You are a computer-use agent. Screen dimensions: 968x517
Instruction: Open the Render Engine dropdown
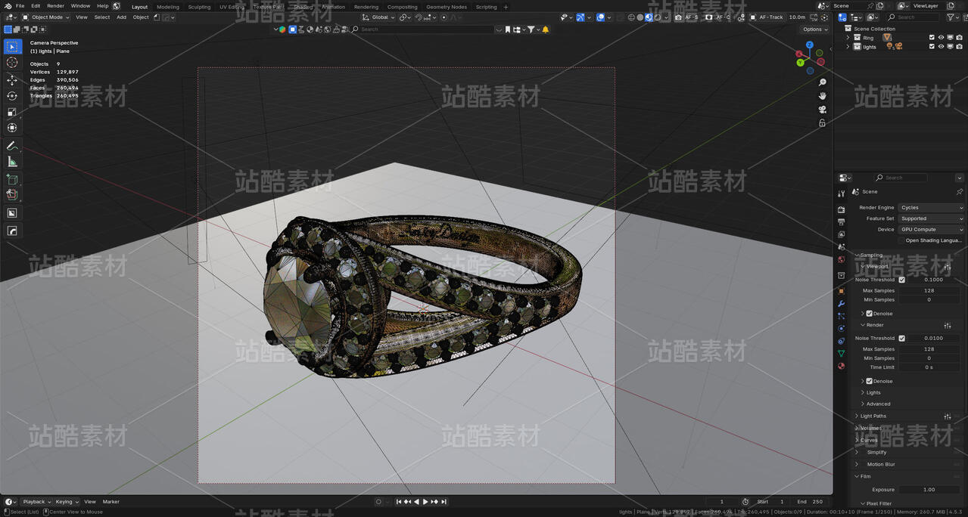click(931, 207)
